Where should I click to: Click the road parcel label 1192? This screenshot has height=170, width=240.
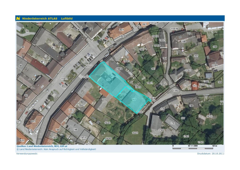tap(175, 90)
